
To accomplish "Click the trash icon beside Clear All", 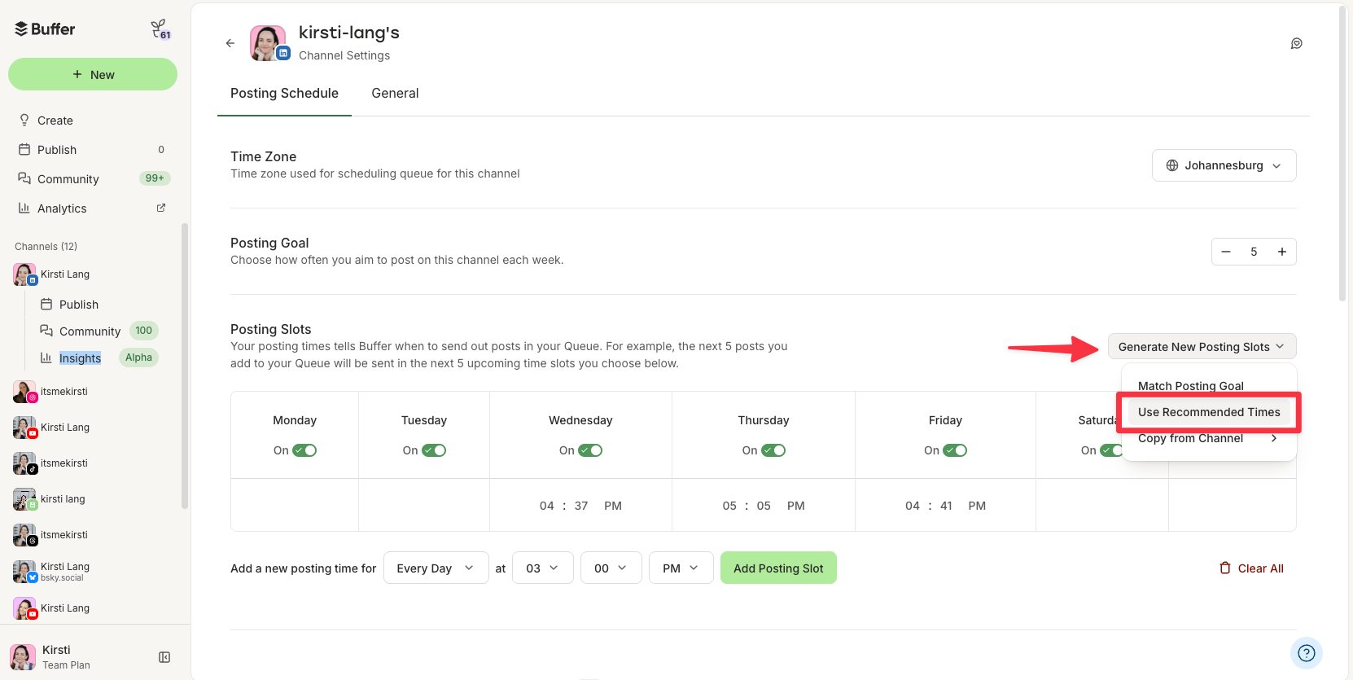I will (x=1224, y=568).
